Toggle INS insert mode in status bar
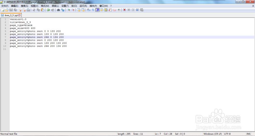The image size is (255, 136). (x=248, y=134)
